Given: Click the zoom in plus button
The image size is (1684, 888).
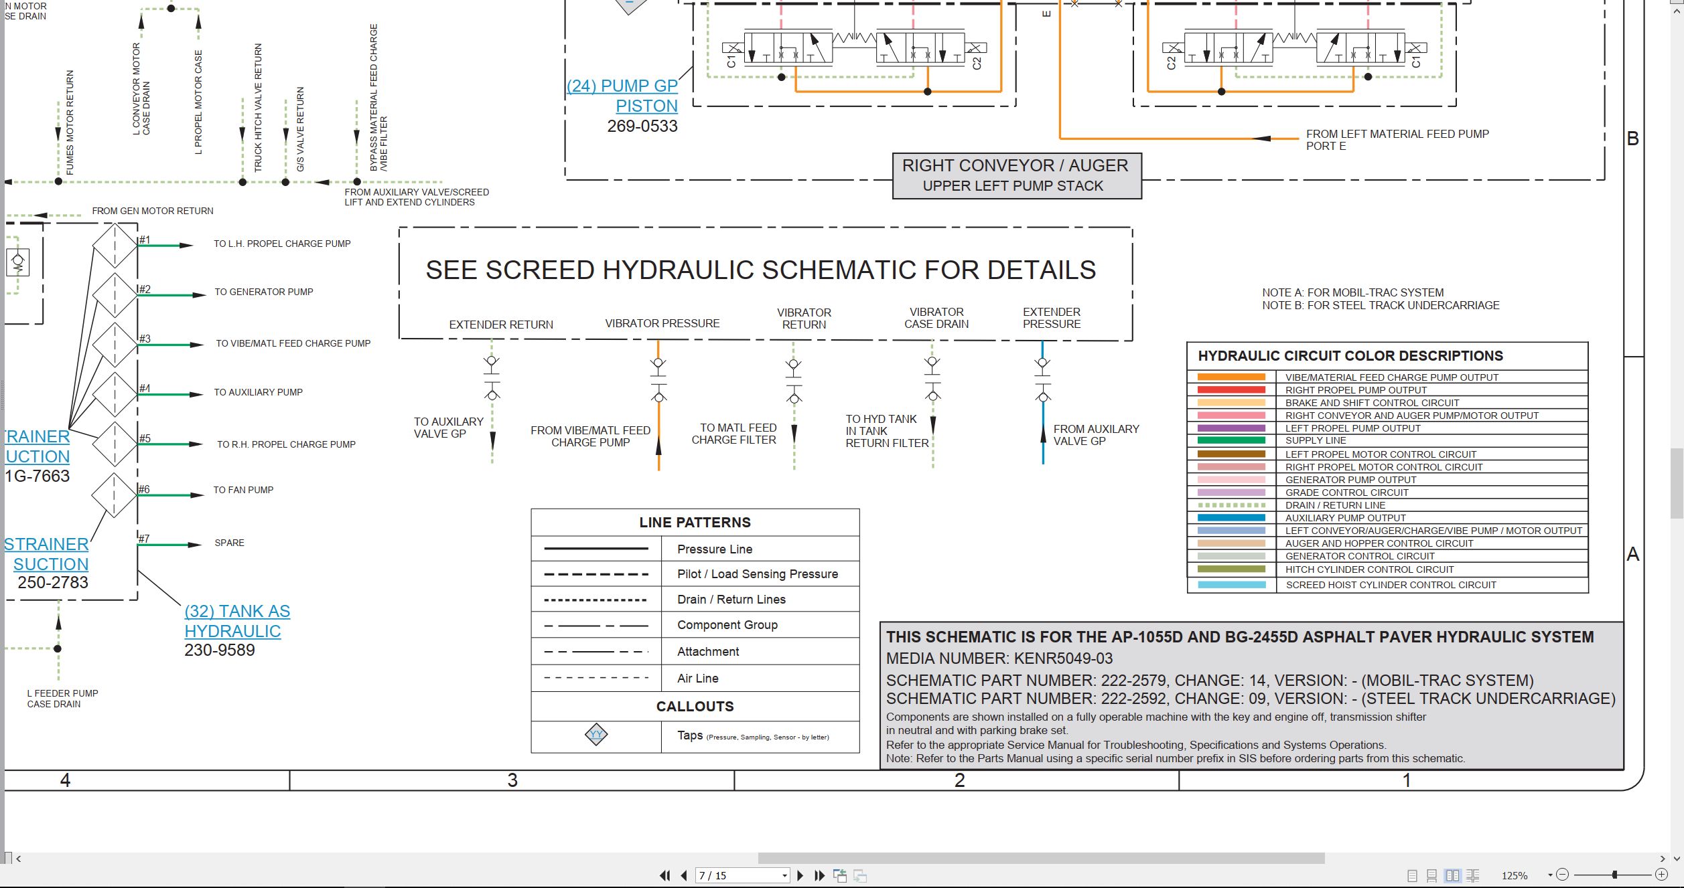Looking at the screenshot, I should coord(1661,875).
